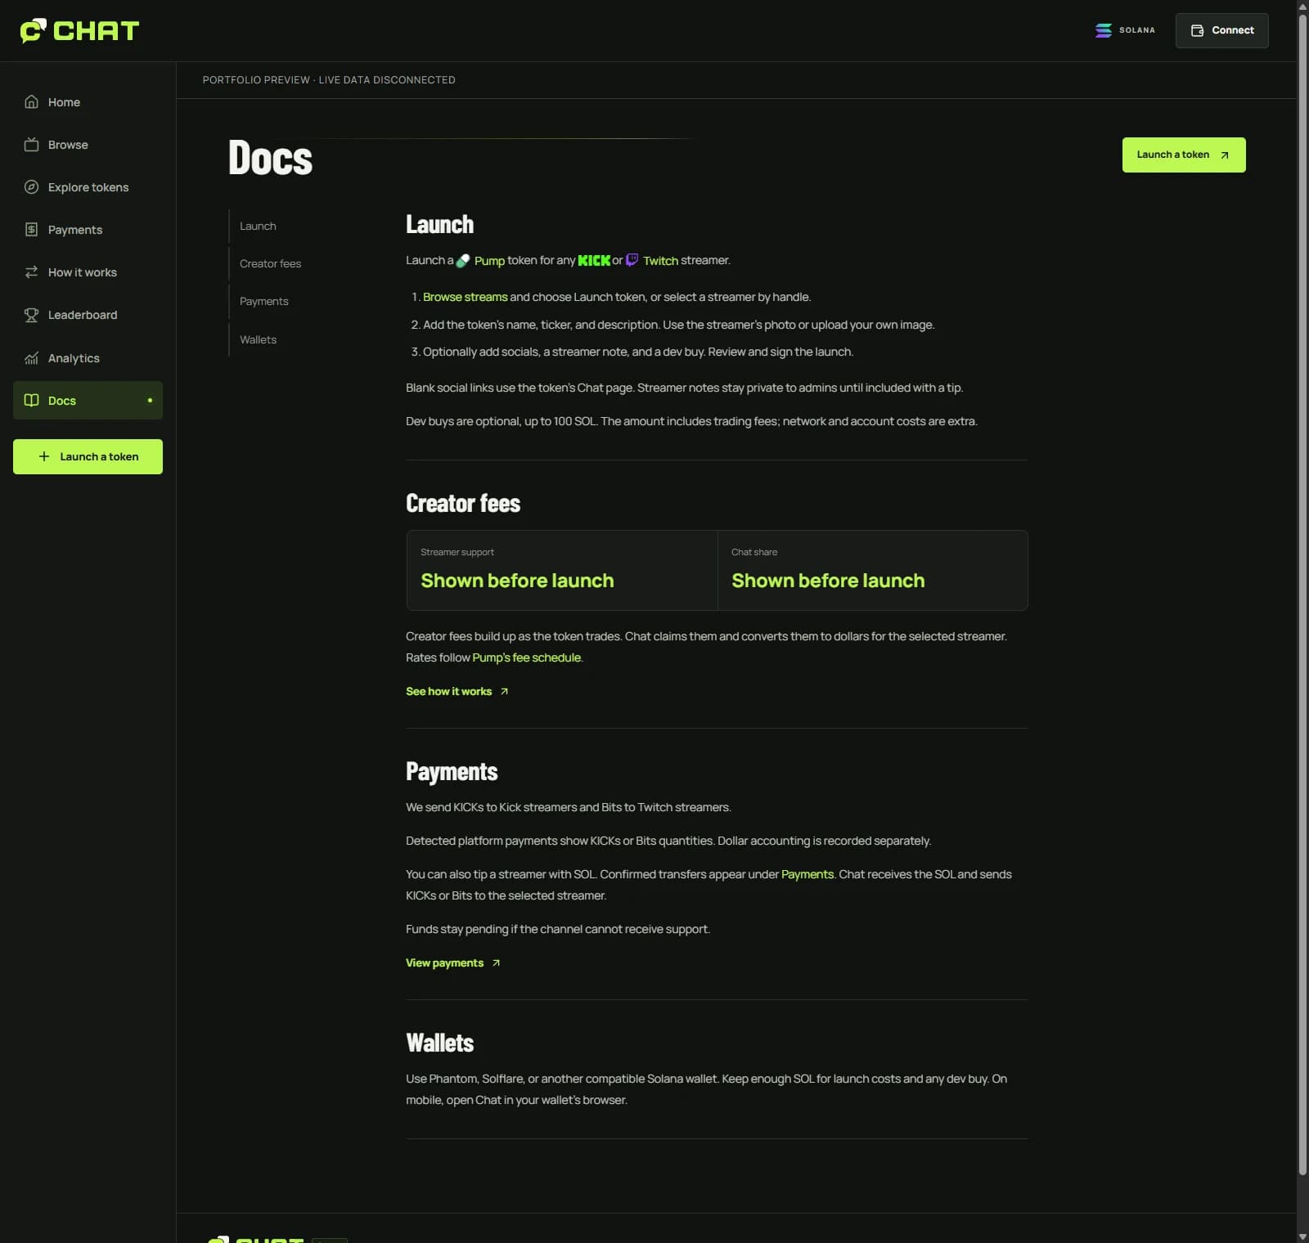The width and height of the screenshot is (1309, 1243).
Task: Click the page vertical scrollbar
Action: click(x=1302, y=593)
